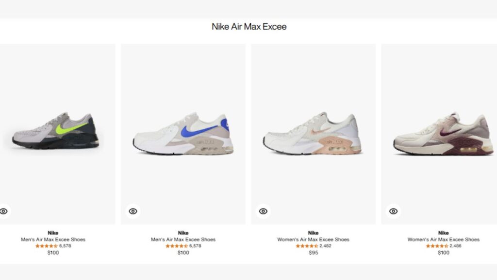The height and width of the screenshot is (280, 497).
Task: Open quick view for the green-swoosh shoe
Action: pos(4,211)
